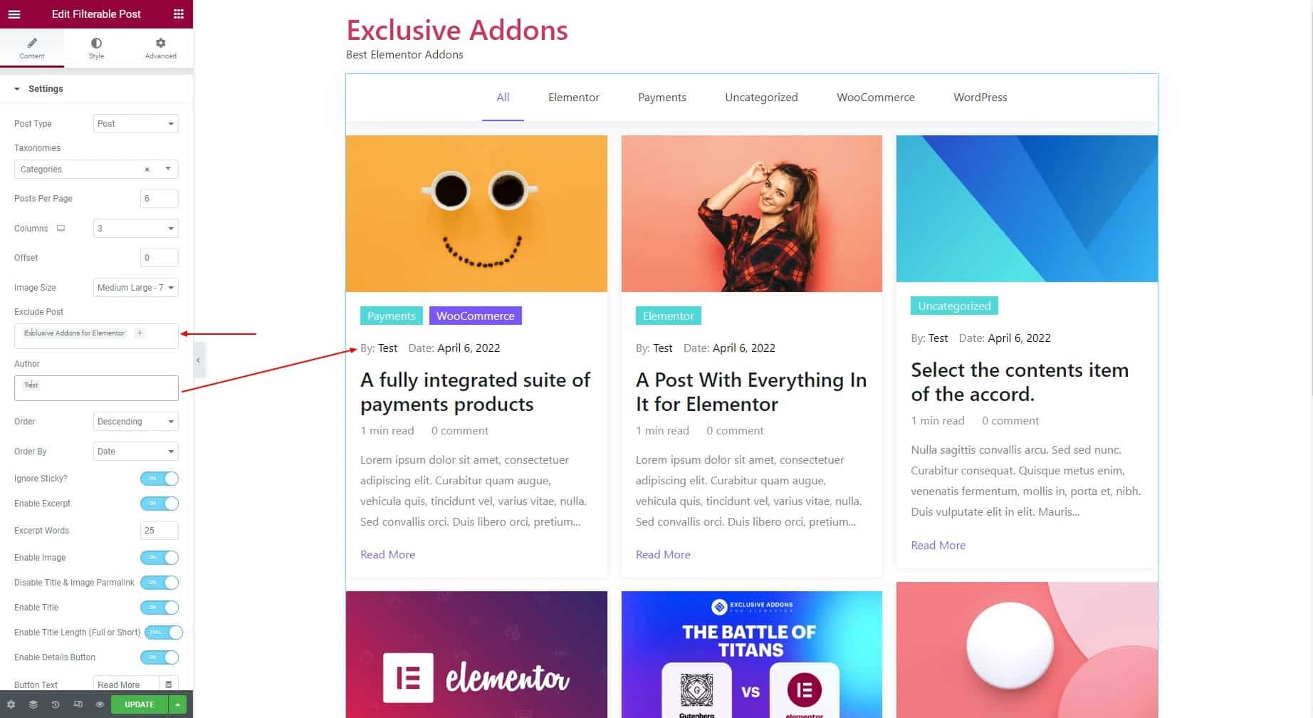Open the Navigator layers icon

pyautogui.click(x=33, y=704)
